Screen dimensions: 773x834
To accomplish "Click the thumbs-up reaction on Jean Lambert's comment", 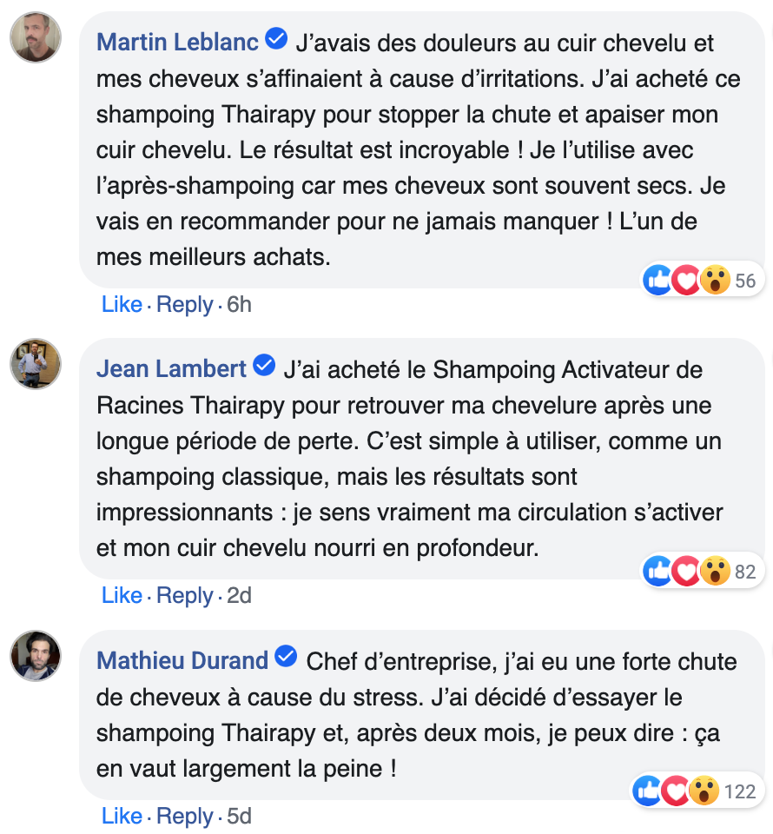I will (657, 571).
